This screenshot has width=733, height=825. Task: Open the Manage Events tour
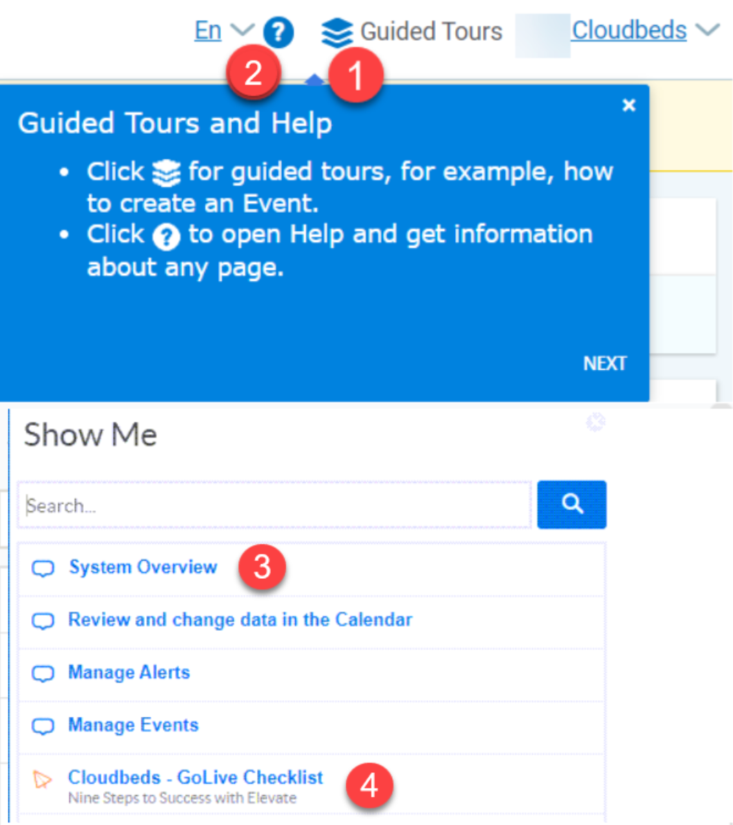(x=133, y=725)
